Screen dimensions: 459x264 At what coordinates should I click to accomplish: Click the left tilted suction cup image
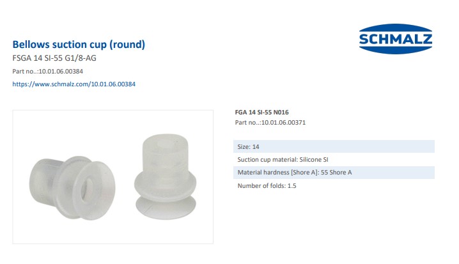pos(72,187)
